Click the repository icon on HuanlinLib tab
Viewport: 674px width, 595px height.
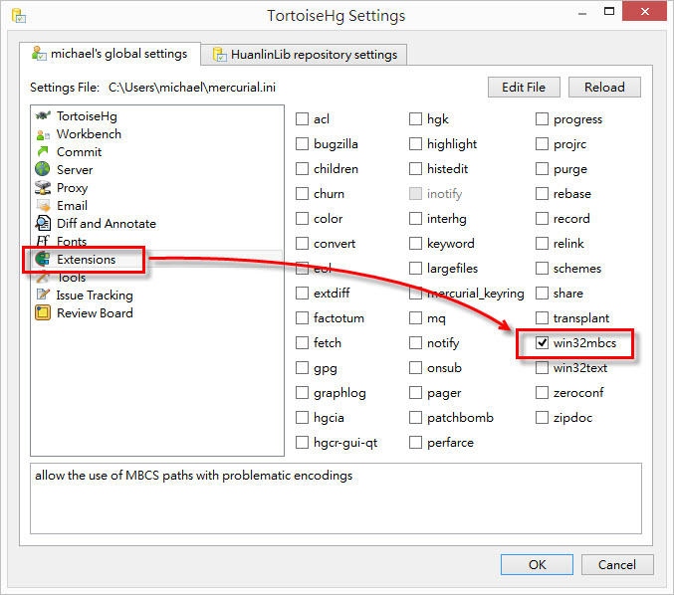click(x=220, y=55)
